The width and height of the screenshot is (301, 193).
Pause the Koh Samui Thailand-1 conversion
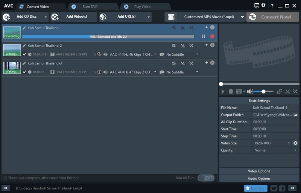(204, 37)
